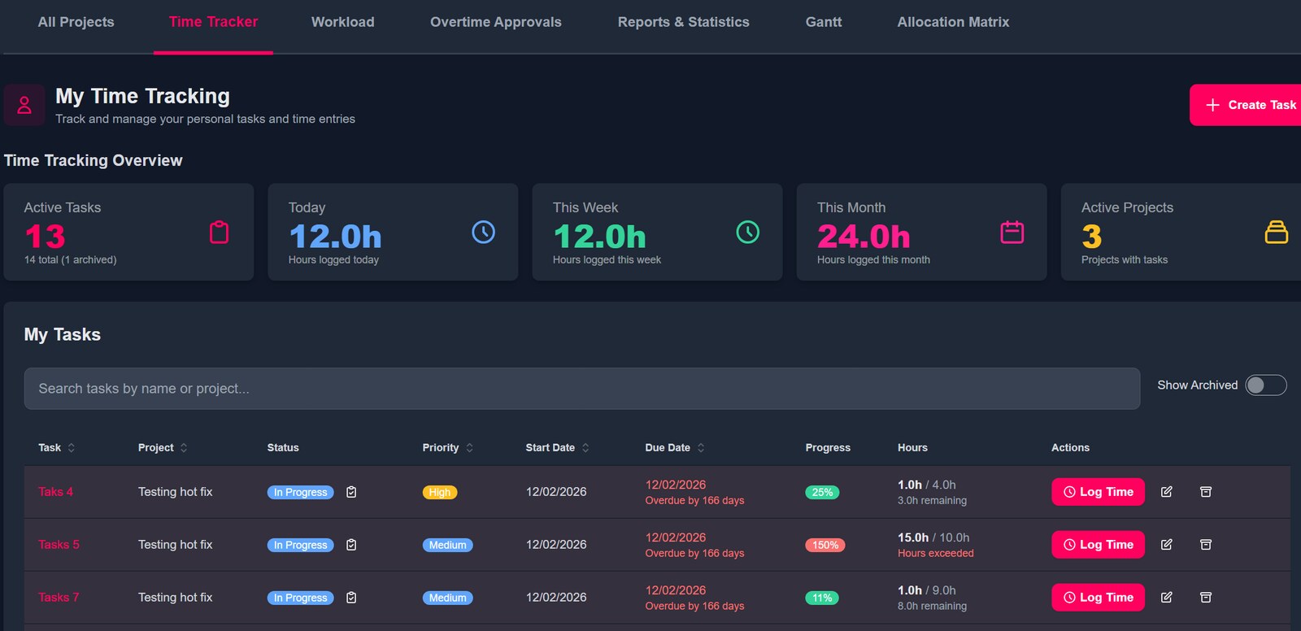The image size is (1301, 631).
Task: Click the edit icon for Taks 4
Action: point(1166,492)
